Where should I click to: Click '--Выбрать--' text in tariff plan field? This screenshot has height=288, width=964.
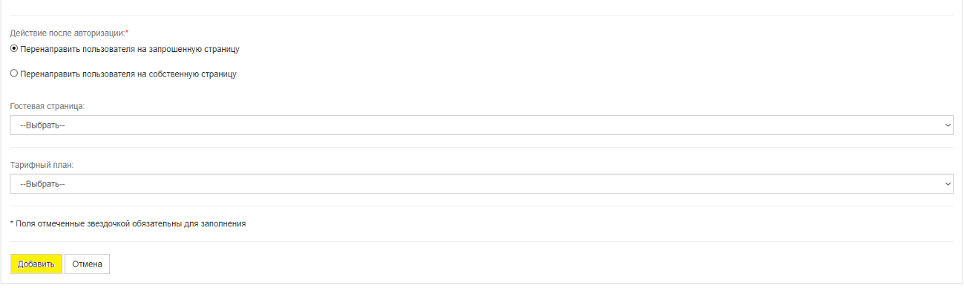pyautogui.click(x=42, y=184)
